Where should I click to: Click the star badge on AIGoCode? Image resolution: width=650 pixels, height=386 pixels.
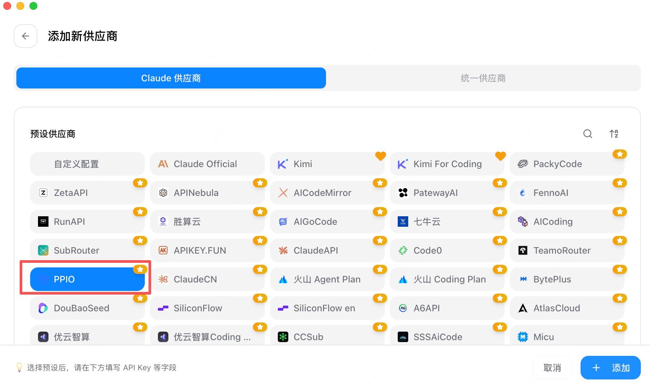coord(380,212)
